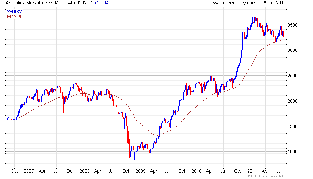Click the 3500 y-axis label

293,25
